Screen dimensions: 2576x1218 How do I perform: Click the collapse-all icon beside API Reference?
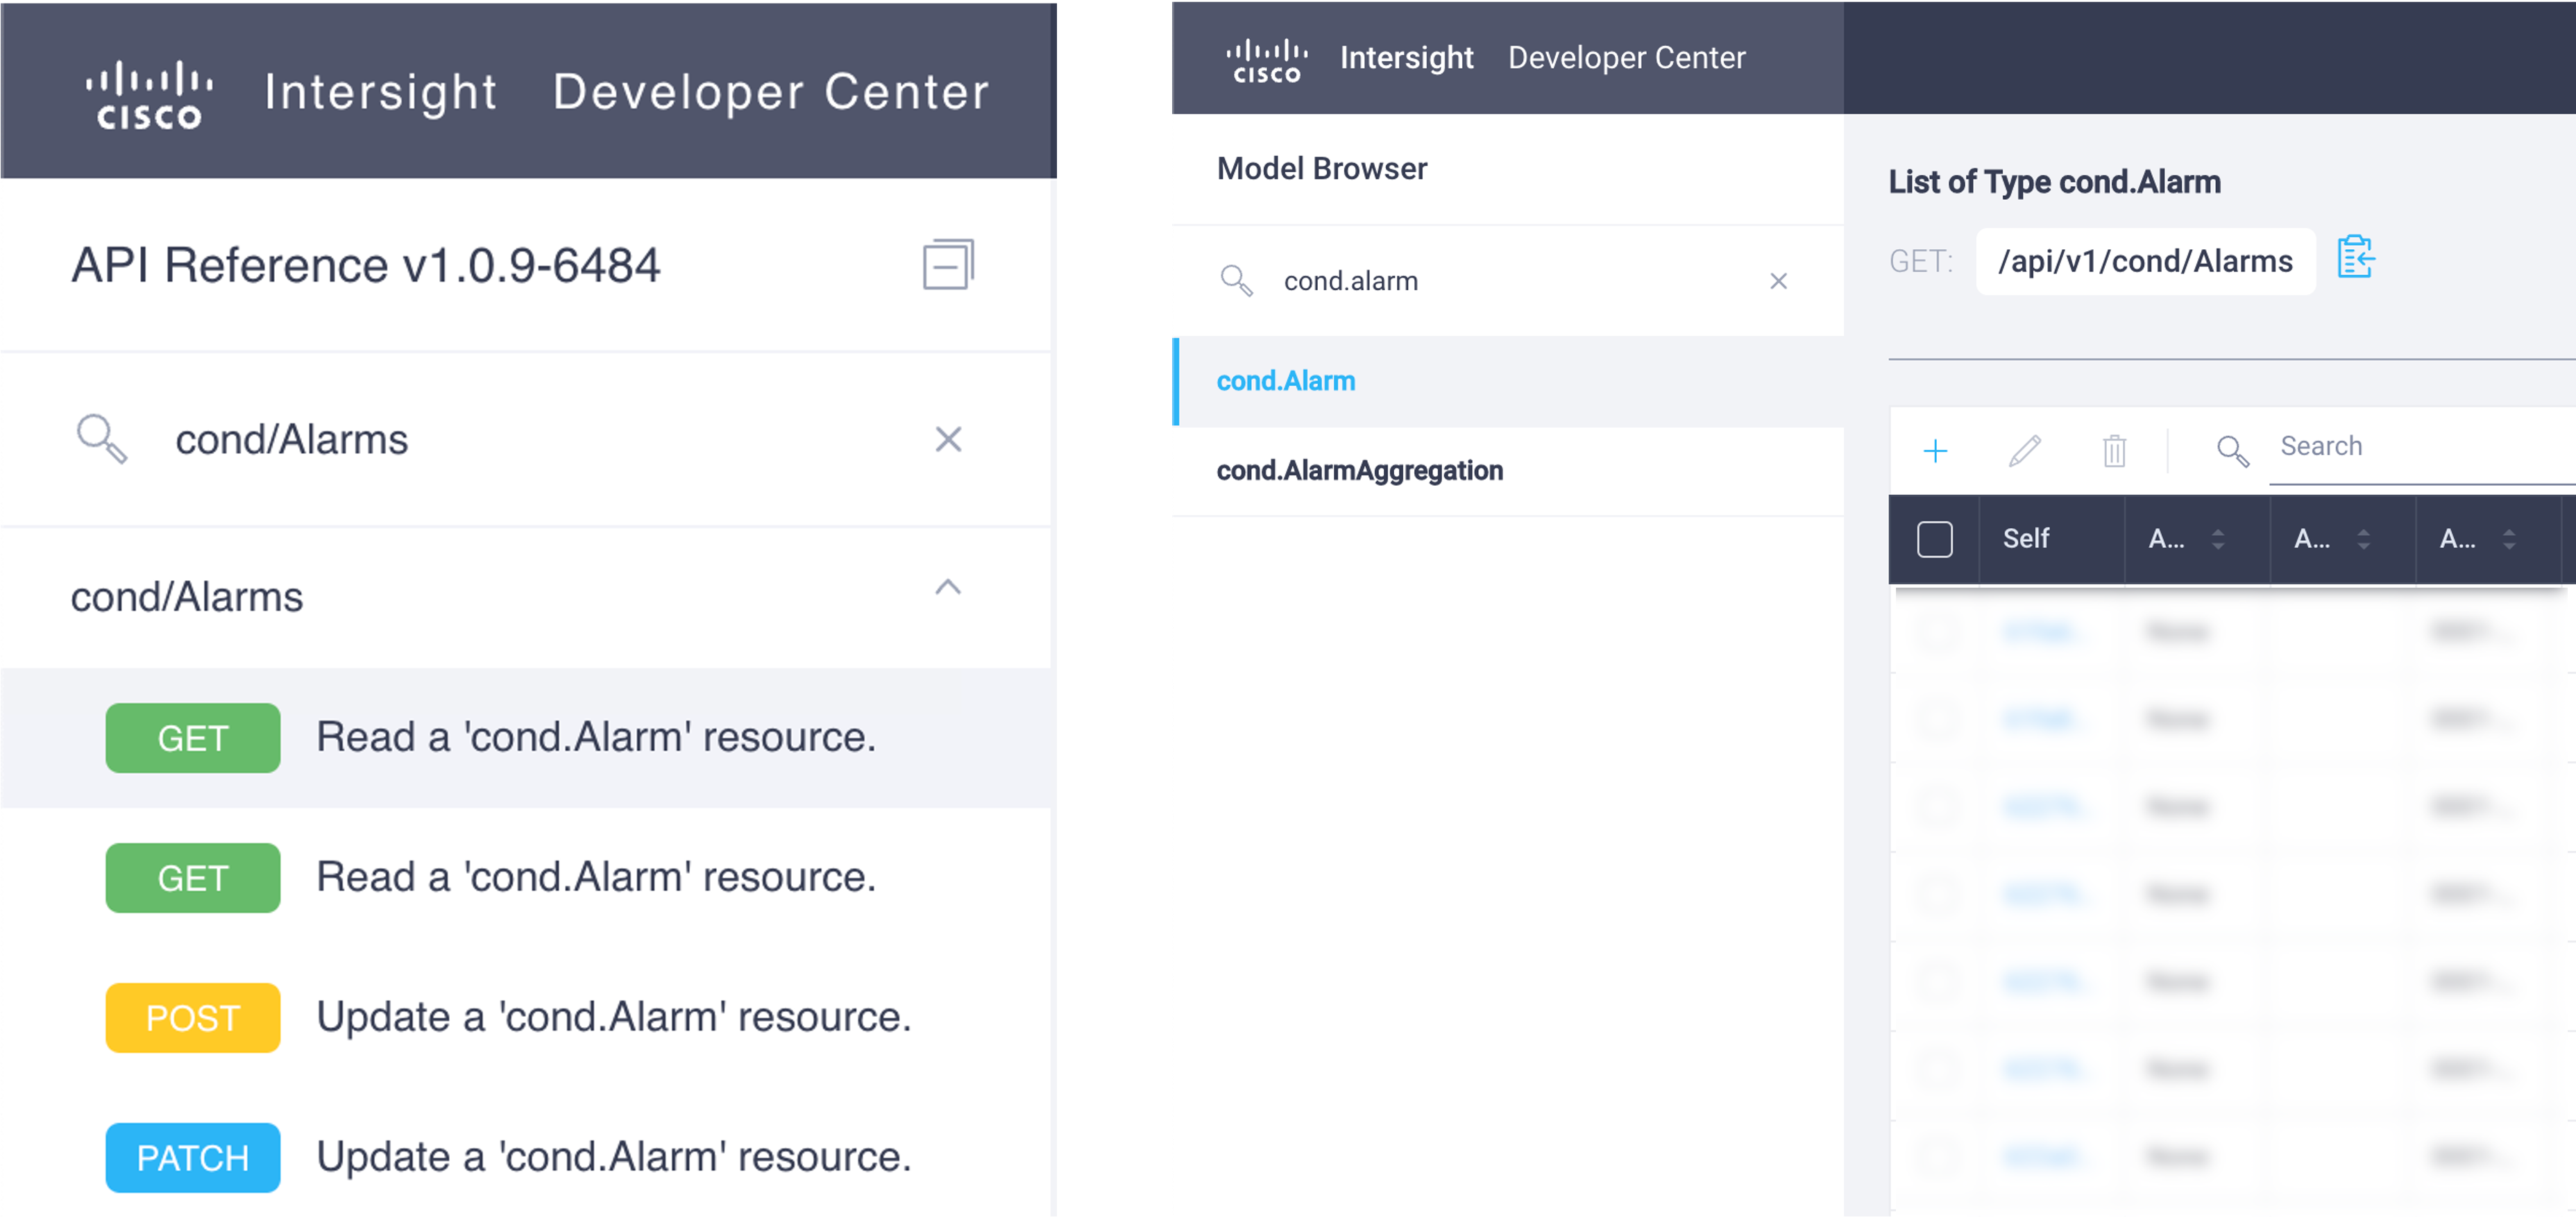coord(947,265)
